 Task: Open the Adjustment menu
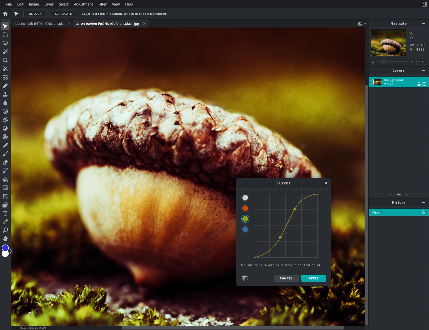(83, 4)
